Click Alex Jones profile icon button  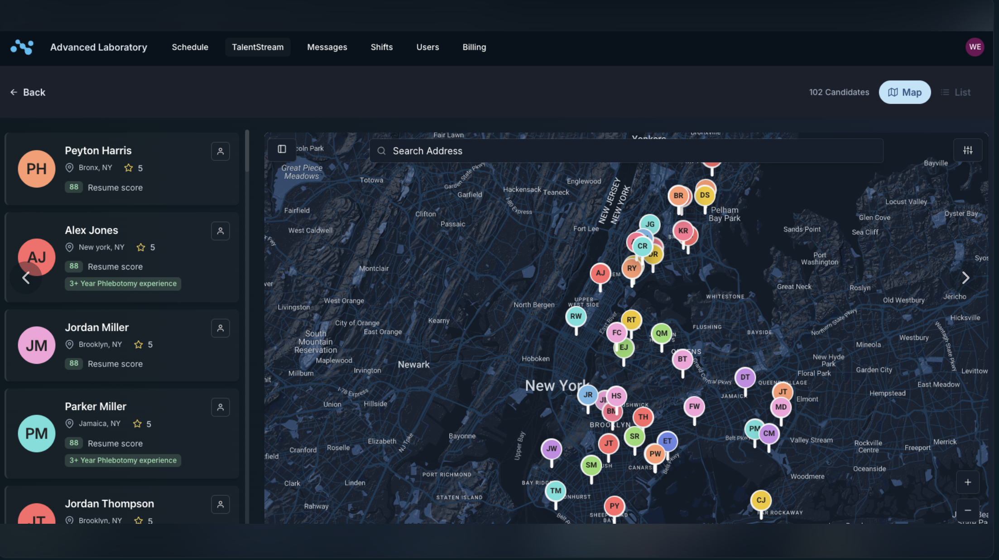[x=220, y=231]
